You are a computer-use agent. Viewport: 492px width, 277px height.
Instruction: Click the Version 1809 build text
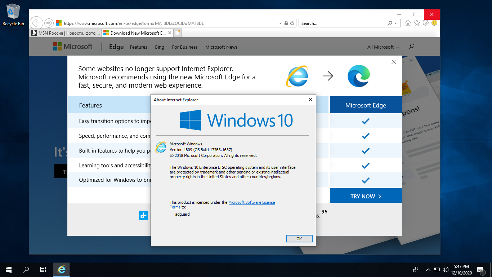click(x=201, y=150)
